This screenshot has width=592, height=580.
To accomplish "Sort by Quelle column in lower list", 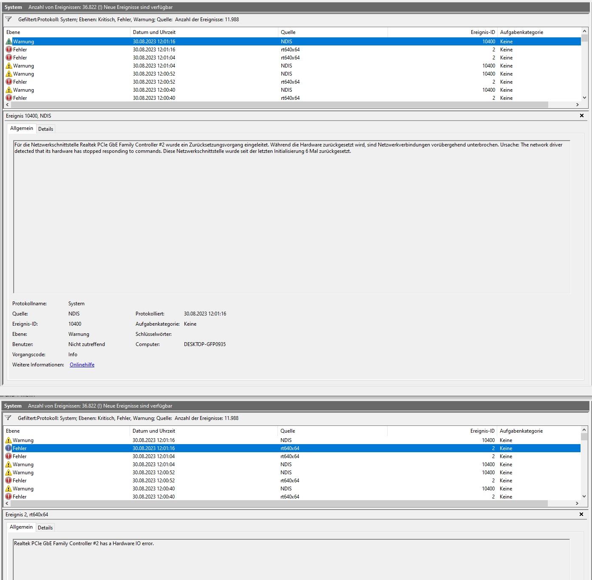I will [333, 431].
